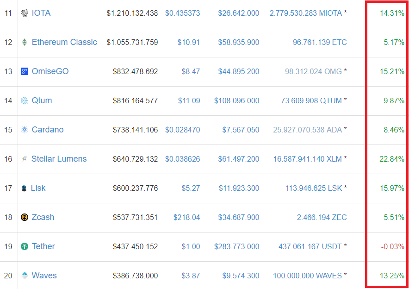Click IOTA volume $26.642.000
This screenshot has width=409, height=289.
pos(239,13)
